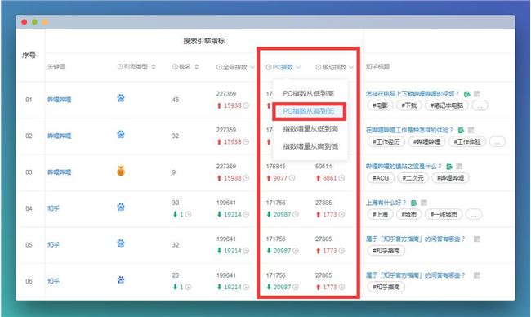Open question 怎样在电脑上下载哔哩哔哩的视频

(x=413, y=94)
